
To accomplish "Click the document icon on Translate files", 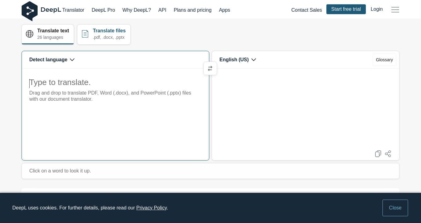I will pos(85,34).
